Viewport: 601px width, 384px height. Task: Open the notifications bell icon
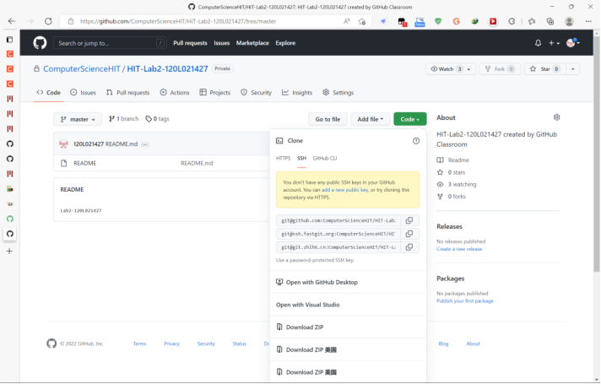[x=539, y=43]
